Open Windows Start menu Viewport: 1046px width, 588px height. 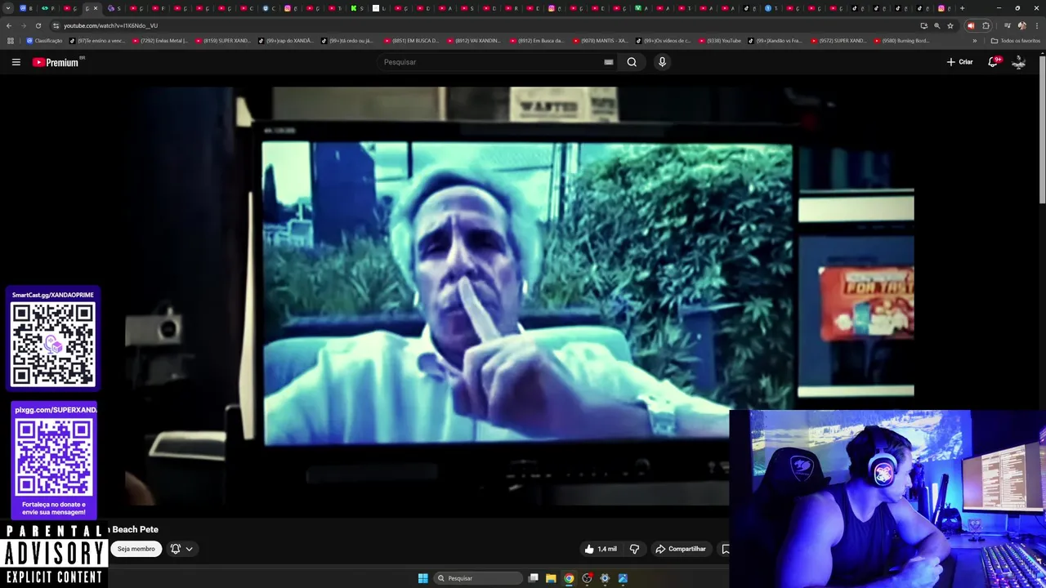(x=422, y=578)
